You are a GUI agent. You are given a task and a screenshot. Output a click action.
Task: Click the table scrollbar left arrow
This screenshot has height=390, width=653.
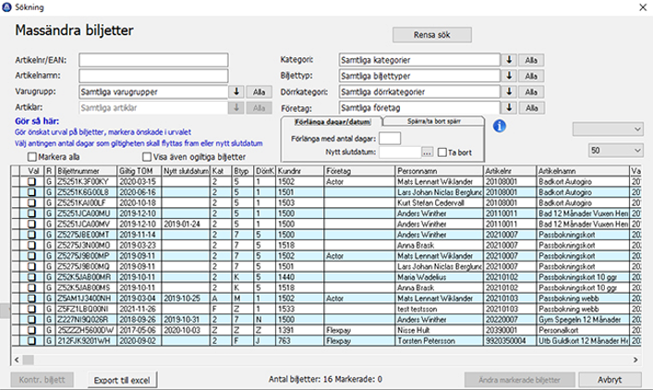pyautogui.click(x=17, y=360)
